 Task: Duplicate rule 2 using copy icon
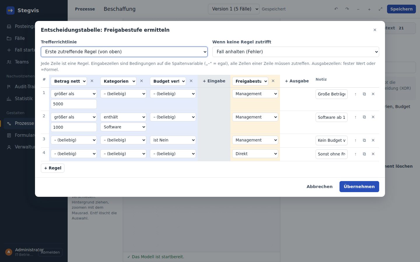coord(364,117)
